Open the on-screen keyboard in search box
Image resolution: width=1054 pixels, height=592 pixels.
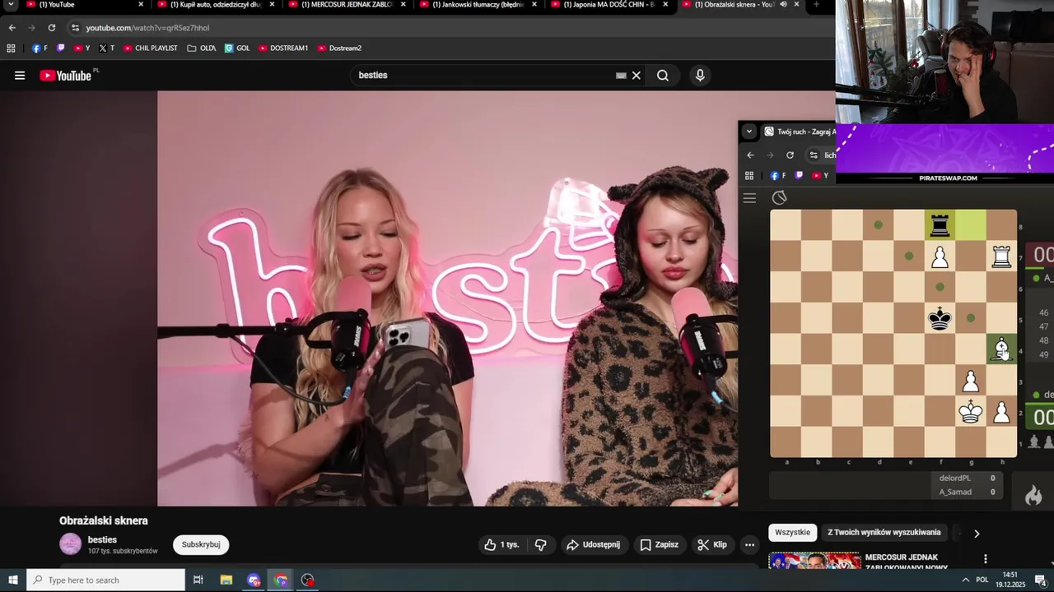tap(621, 76)
